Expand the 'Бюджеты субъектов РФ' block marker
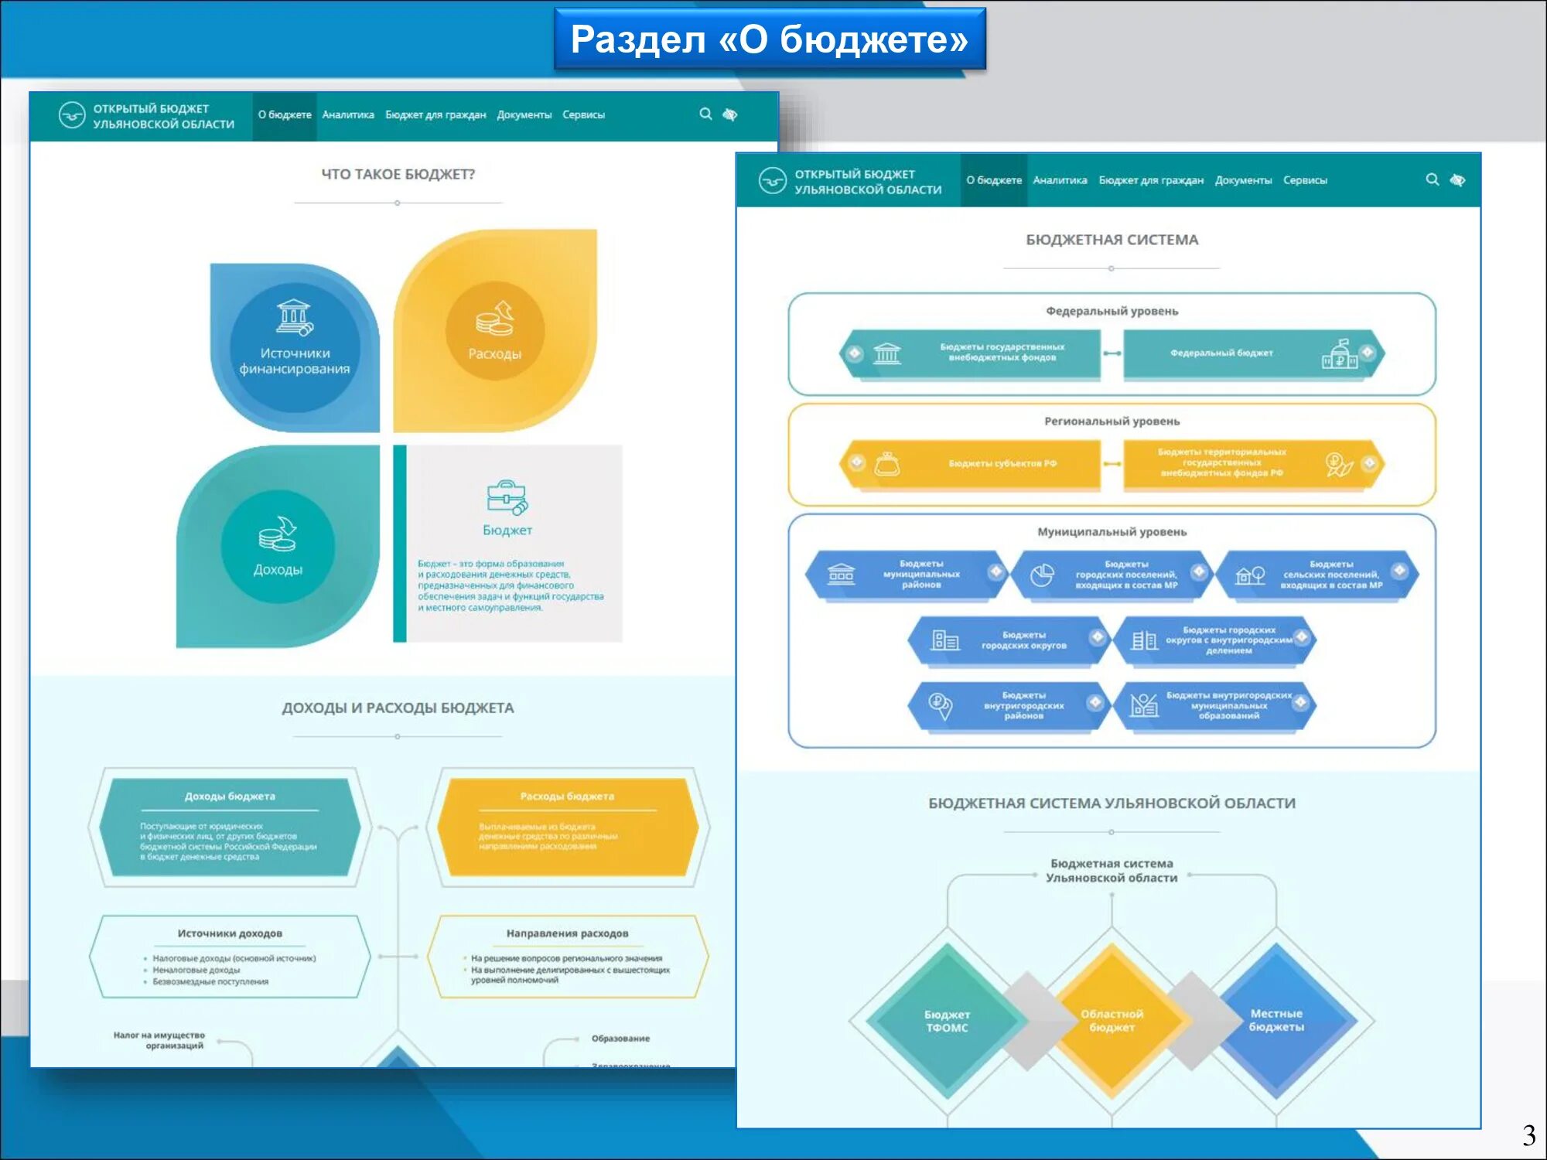Viewport: 1547px width, 1160px height. pos(856,462)
